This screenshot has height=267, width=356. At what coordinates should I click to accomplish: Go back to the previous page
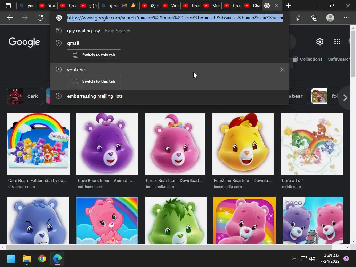pyautogui.click(x=9, y=18)
